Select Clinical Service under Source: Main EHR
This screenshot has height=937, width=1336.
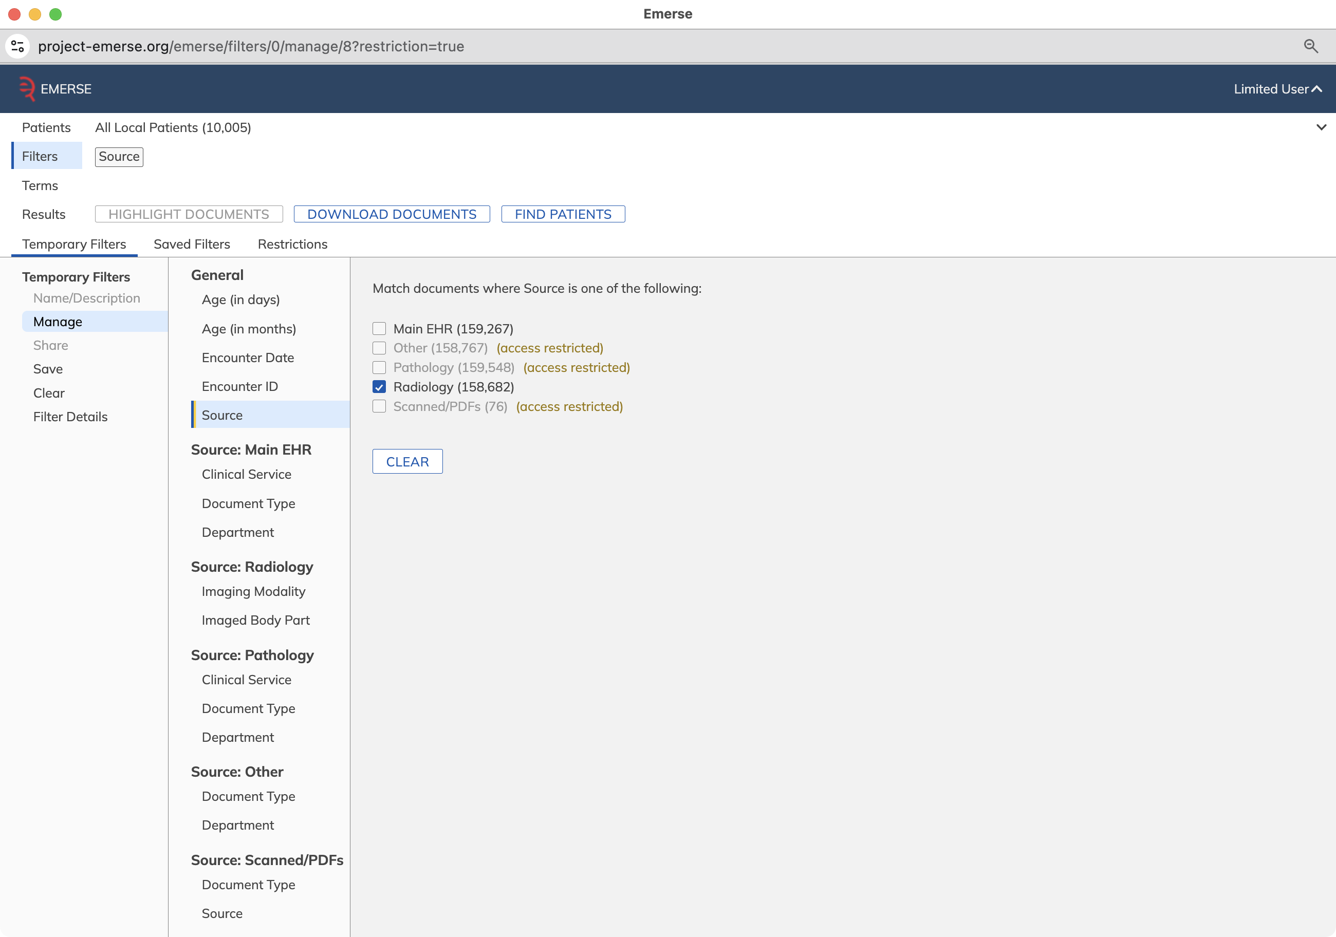pyautogui.click(x=247, y=475)
